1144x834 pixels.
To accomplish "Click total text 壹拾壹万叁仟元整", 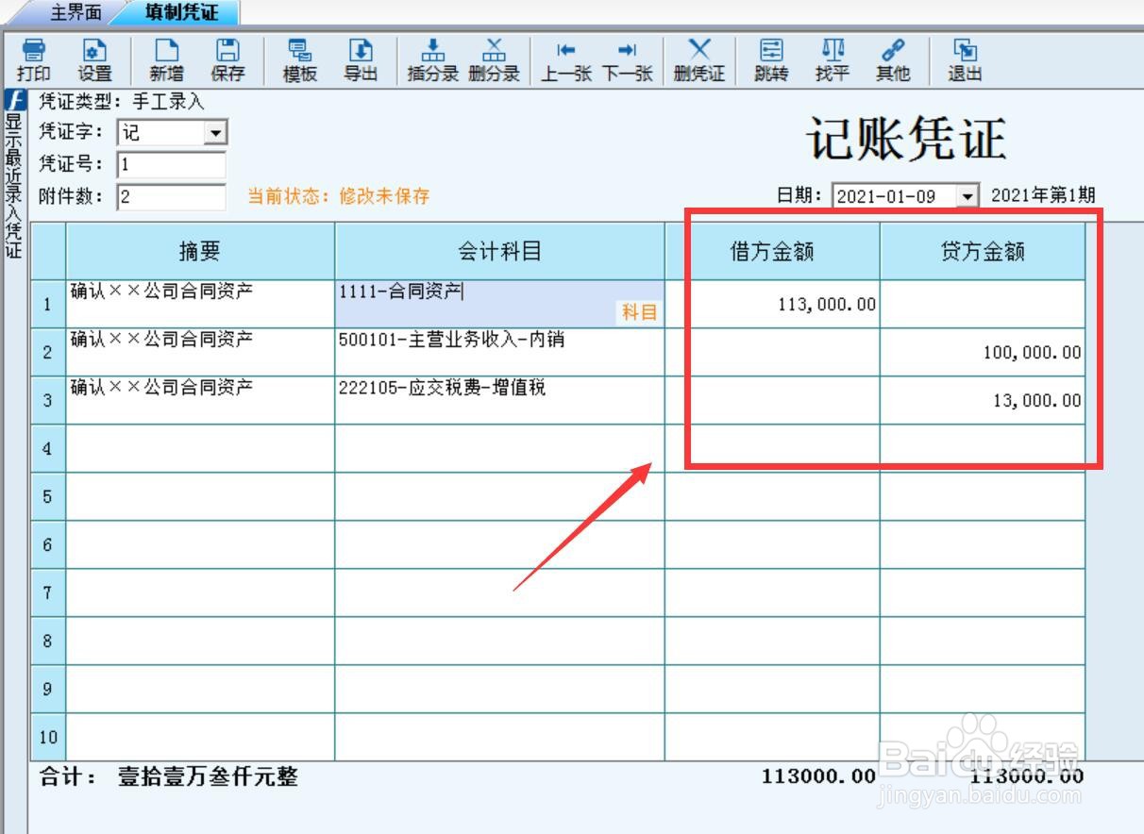I will coord(208,776).
